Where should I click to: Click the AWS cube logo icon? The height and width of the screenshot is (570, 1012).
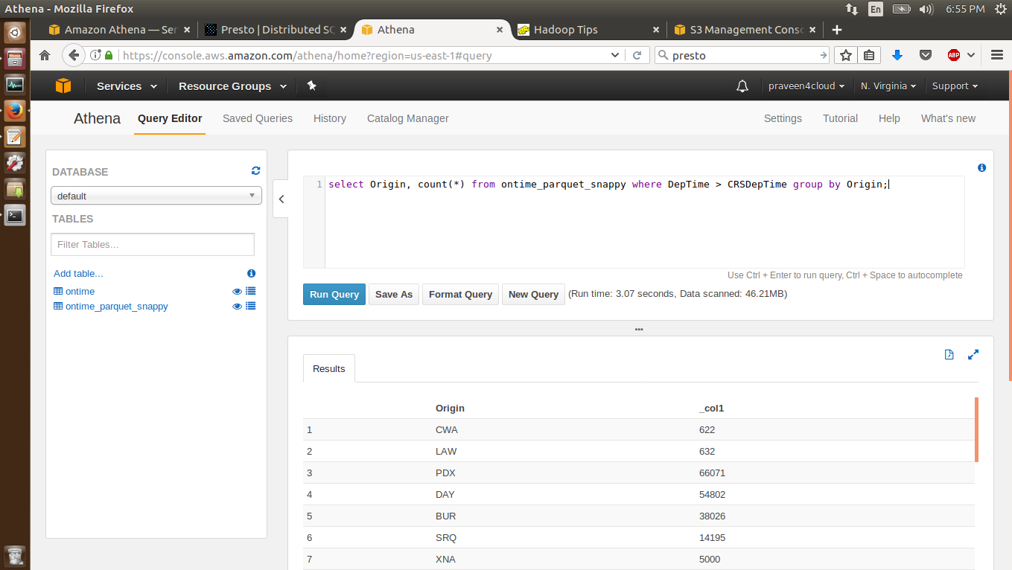click(63, 86)
